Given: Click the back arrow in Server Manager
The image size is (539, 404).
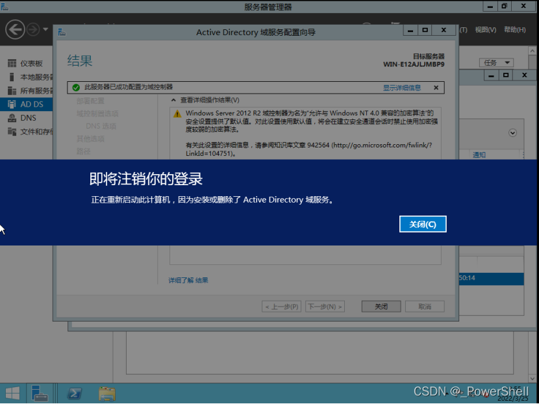Looking at the screenshot, I should [x=15, y=30].
